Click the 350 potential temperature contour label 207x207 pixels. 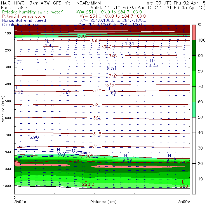click(x=107, y=47)
